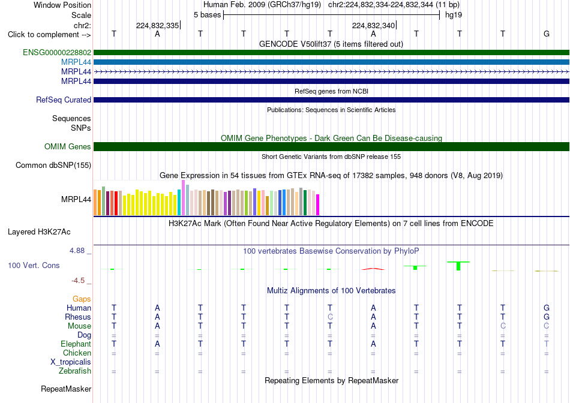Click the dark green OMIM Genes bar
The height and width of the screenshot is (403, 570).
click(x=331, y=146)
